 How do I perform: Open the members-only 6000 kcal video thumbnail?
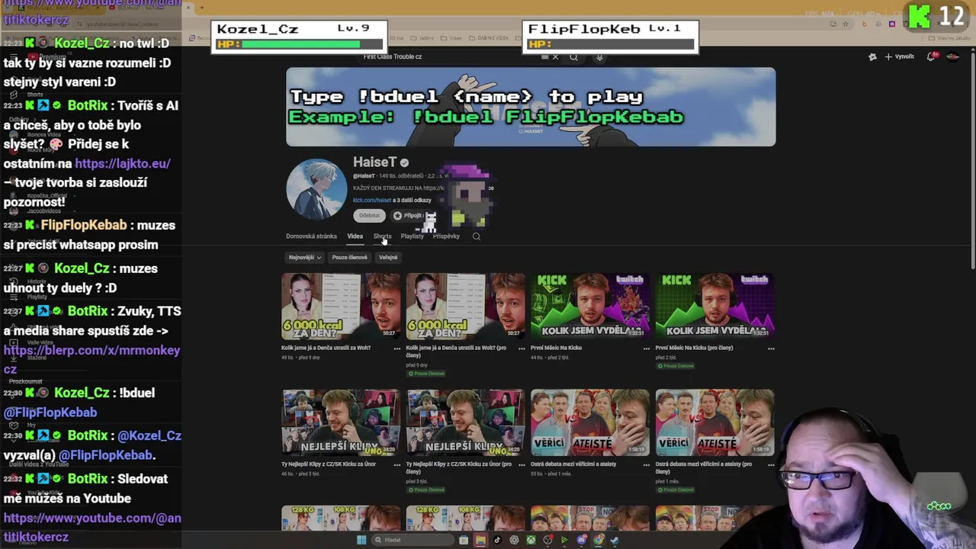click(x=465, y=306)
